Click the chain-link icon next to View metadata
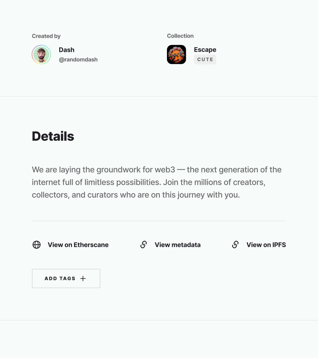This screenshot has height=358, width=318. pyautogui.click(x=143, y=245)
